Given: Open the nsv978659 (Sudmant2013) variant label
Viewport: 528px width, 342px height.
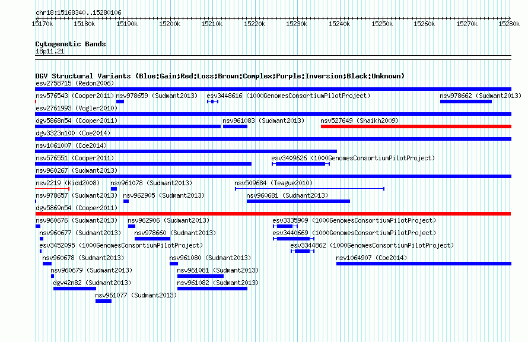Looking at the screenshot, I should [157, 96].
